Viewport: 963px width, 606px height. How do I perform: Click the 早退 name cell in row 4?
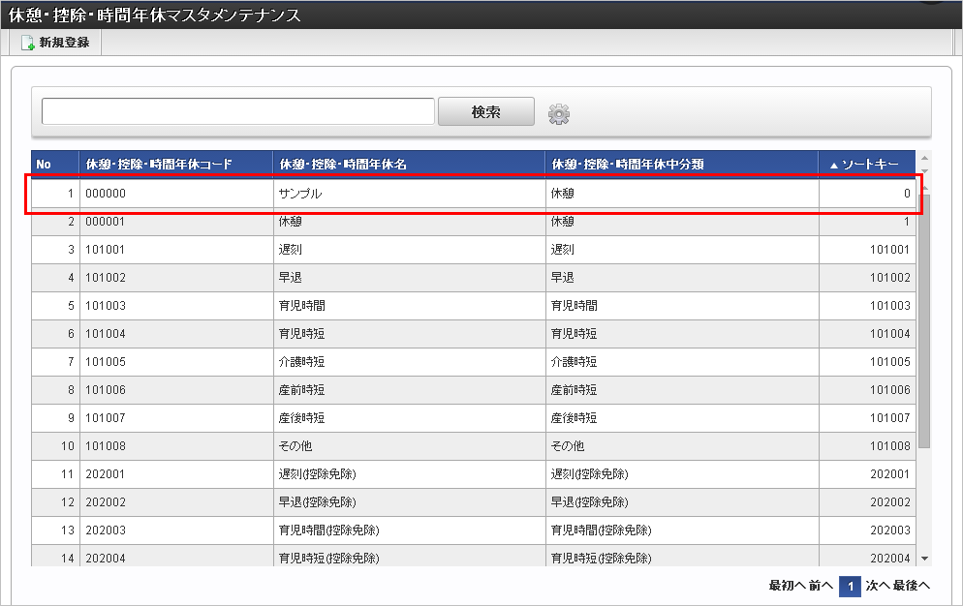click(x=409, y=278)
